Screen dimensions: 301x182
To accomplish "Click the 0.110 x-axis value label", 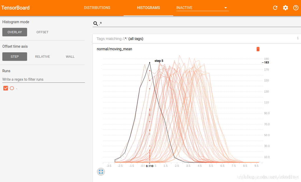I will (150, 166).
